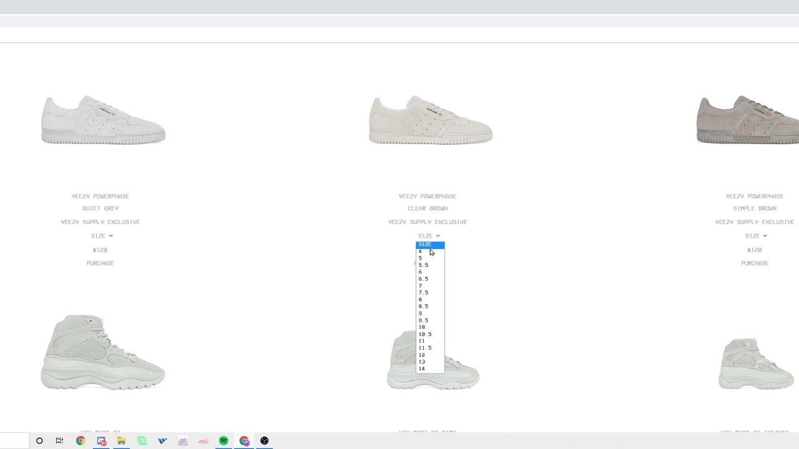799x449 pixels.
Task: Open the Quiet Grey Powerphase shoe image
Action: (103, 120)
